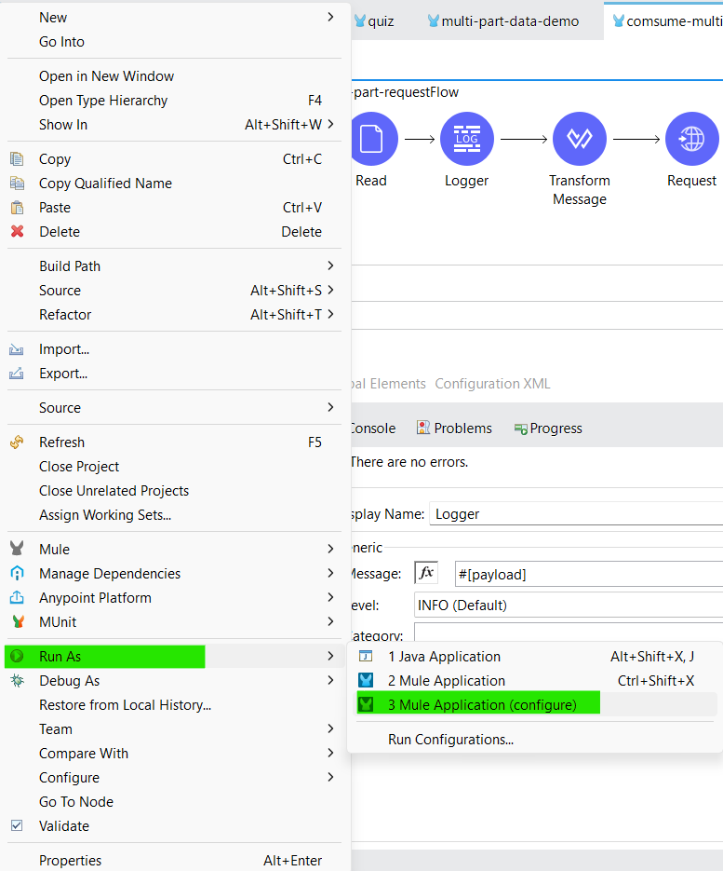Click the Mule logo icon in menu
The height and width of the screenshot is (871, 723).
tap(17, 549)
